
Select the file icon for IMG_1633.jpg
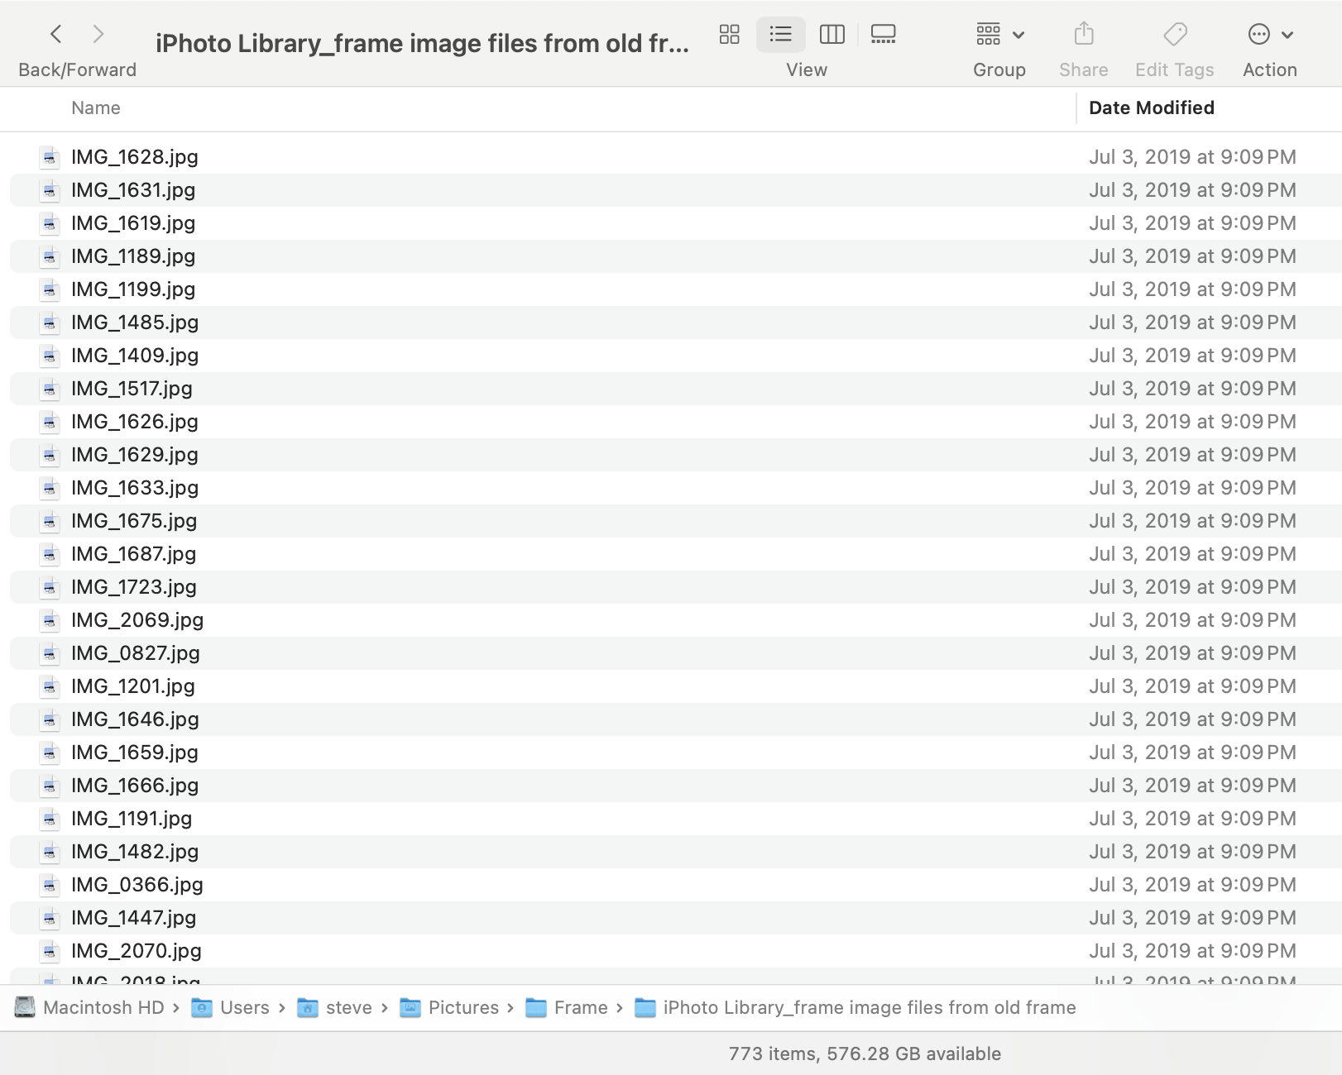click(50, 488)
